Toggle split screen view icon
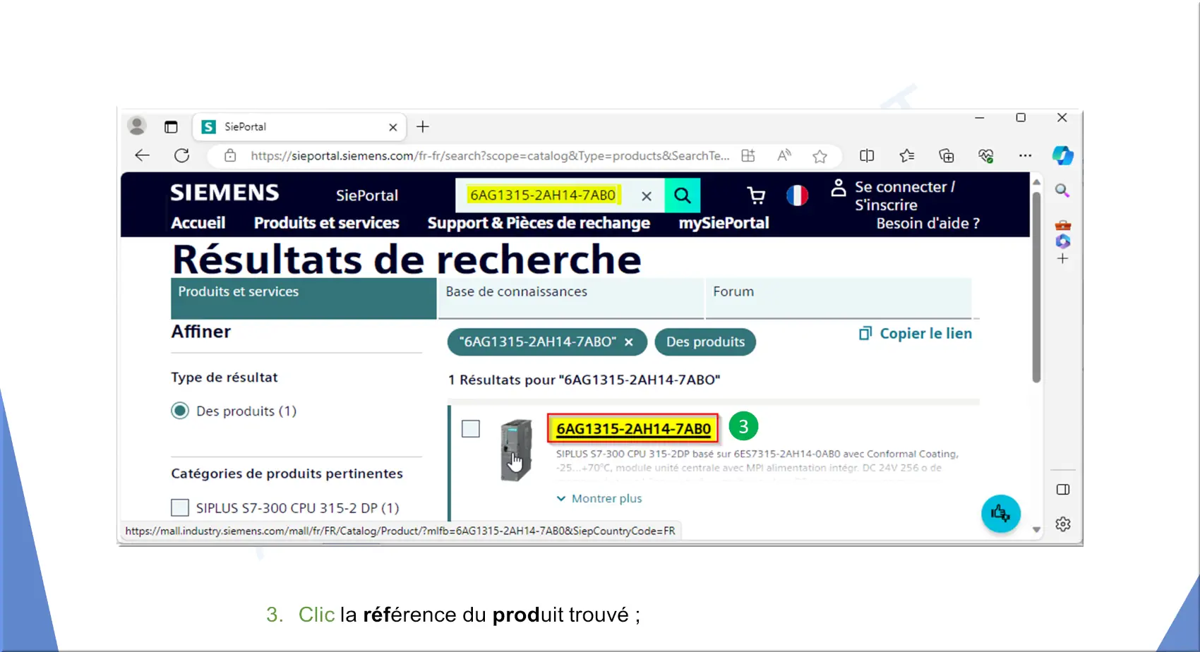Viewport: 1200px width, 652px height. [867, 155]
